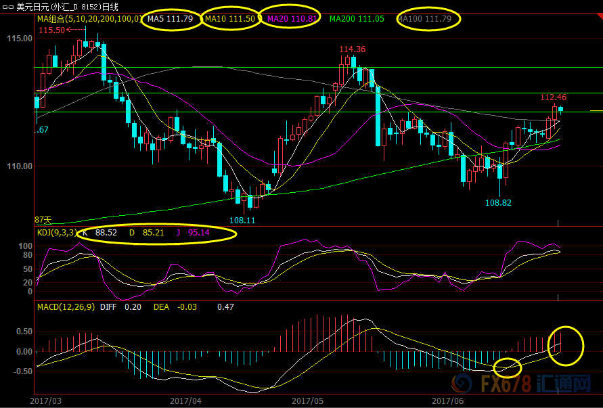Select the 115.50 high price label
The height and width of the screenshot is (408, 603).
click(51, 30)
